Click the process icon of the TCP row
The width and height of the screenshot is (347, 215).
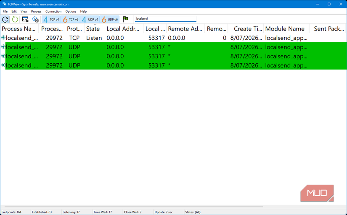coord(3,37)
